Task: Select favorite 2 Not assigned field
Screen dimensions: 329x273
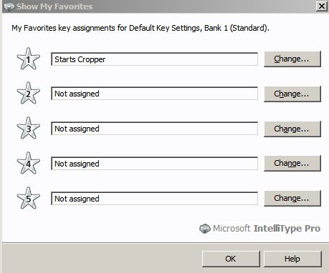Action: (x=154, y=94)
